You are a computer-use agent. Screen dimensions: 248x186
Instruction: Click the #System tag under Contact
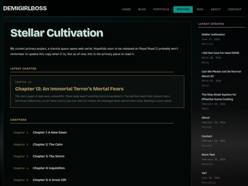tap(207, 146)
